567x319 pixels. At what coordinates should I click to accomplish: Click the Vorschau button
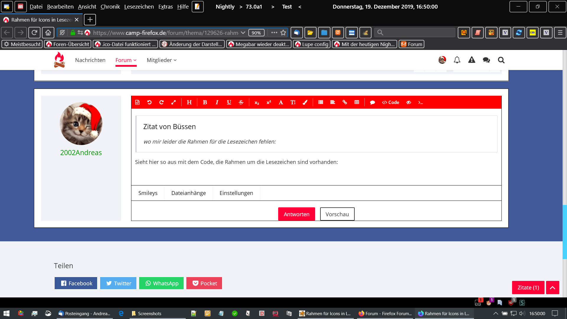337,214
